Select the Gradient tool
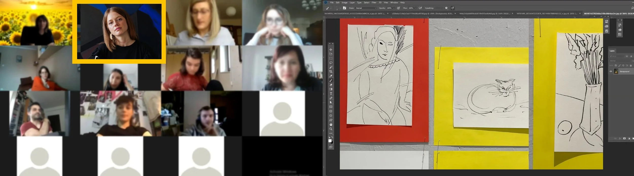Viewport: 634px width, 176px height. click(331, 89)
